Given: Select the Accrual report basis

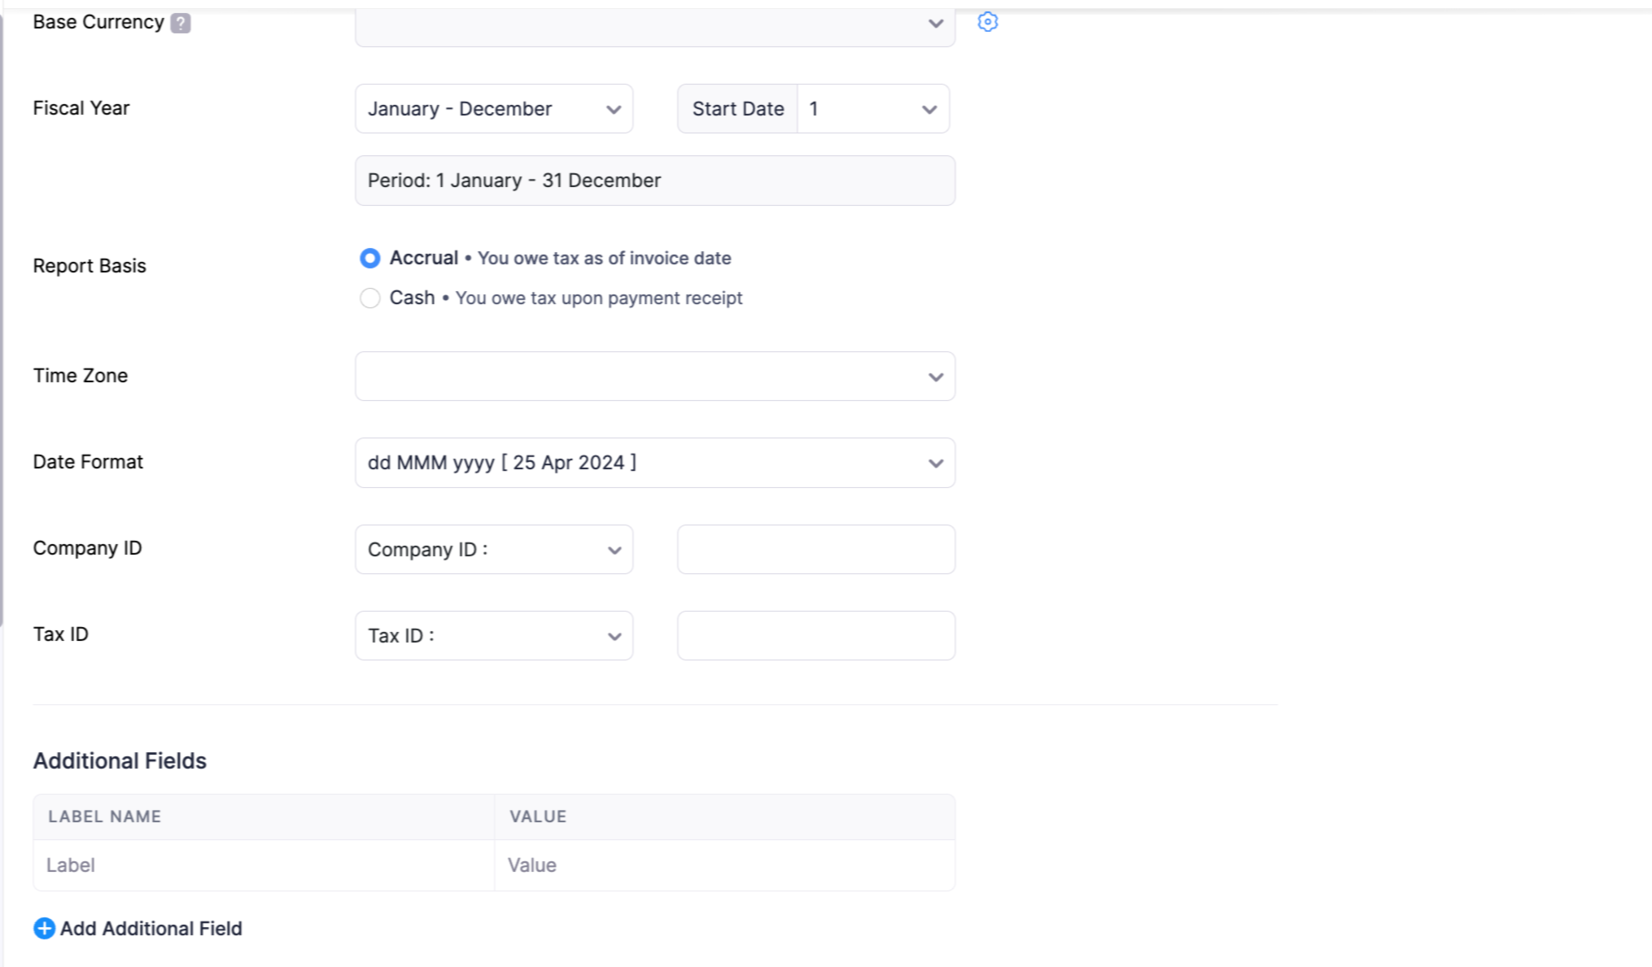Looking at the screenshot, I should (x=370, y=258).
